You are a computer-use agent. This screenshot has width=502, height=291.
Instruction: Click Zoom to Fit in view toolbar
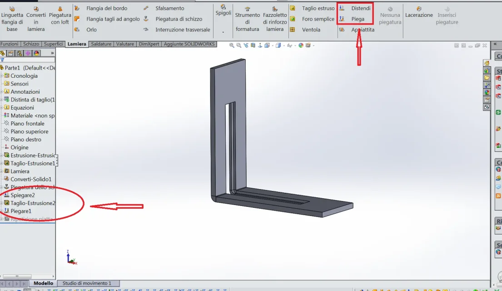232,45
